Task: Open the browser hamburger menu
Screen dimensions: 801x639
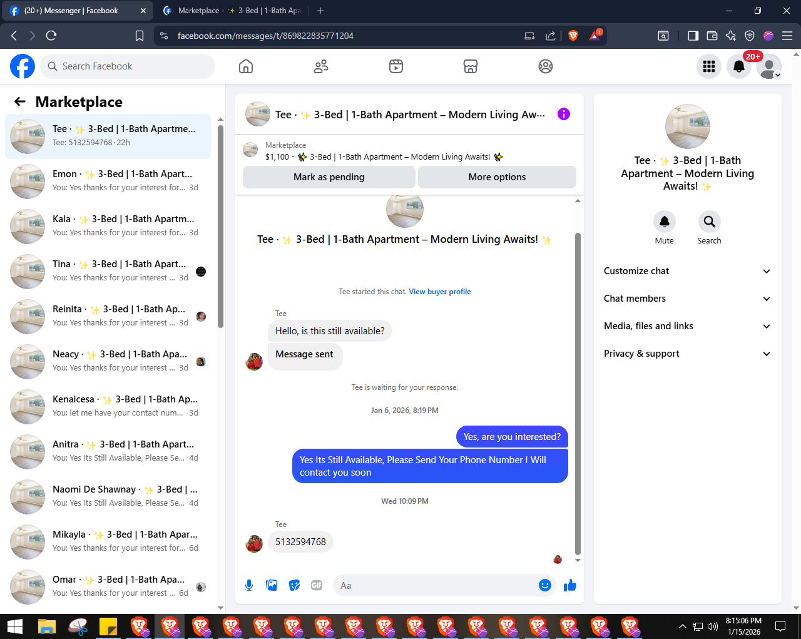Action: click(787, 36)
